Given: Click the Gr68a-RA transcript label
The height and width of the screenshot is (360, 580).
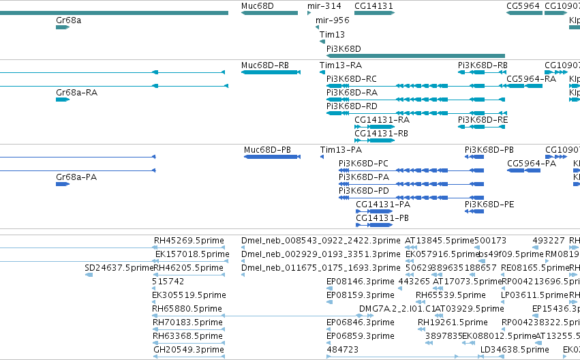Looking at the screenshot, I should point(76,93).
